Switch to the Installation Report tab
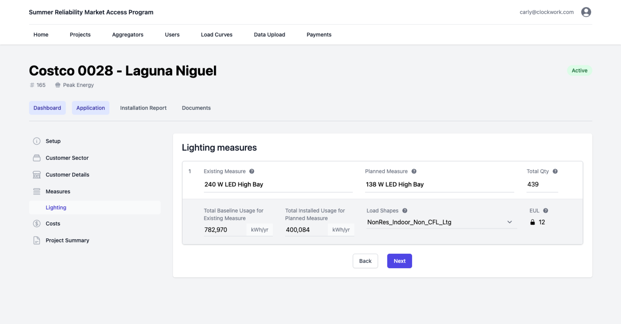The width and height of the screenshot is (621, 324). tap(143, 108)
